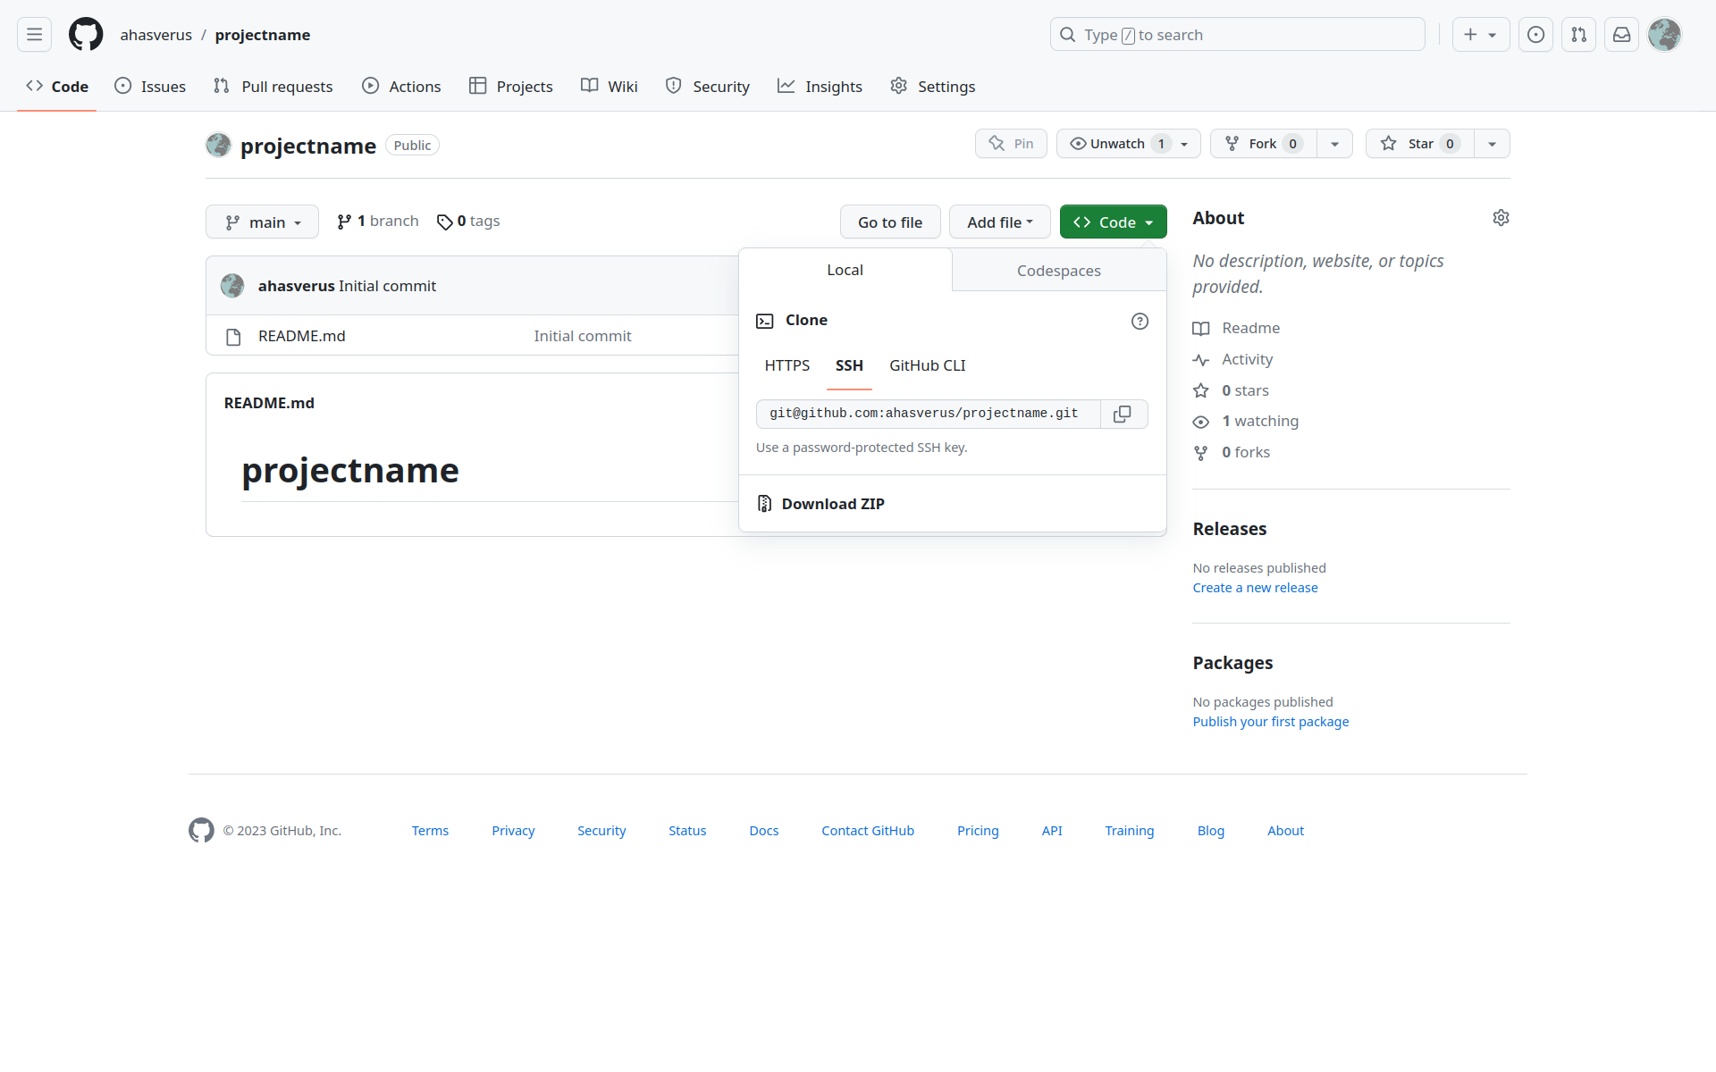1716x1072 pixels.
Task: Star the projectname repository
Action: point(1419,144)
